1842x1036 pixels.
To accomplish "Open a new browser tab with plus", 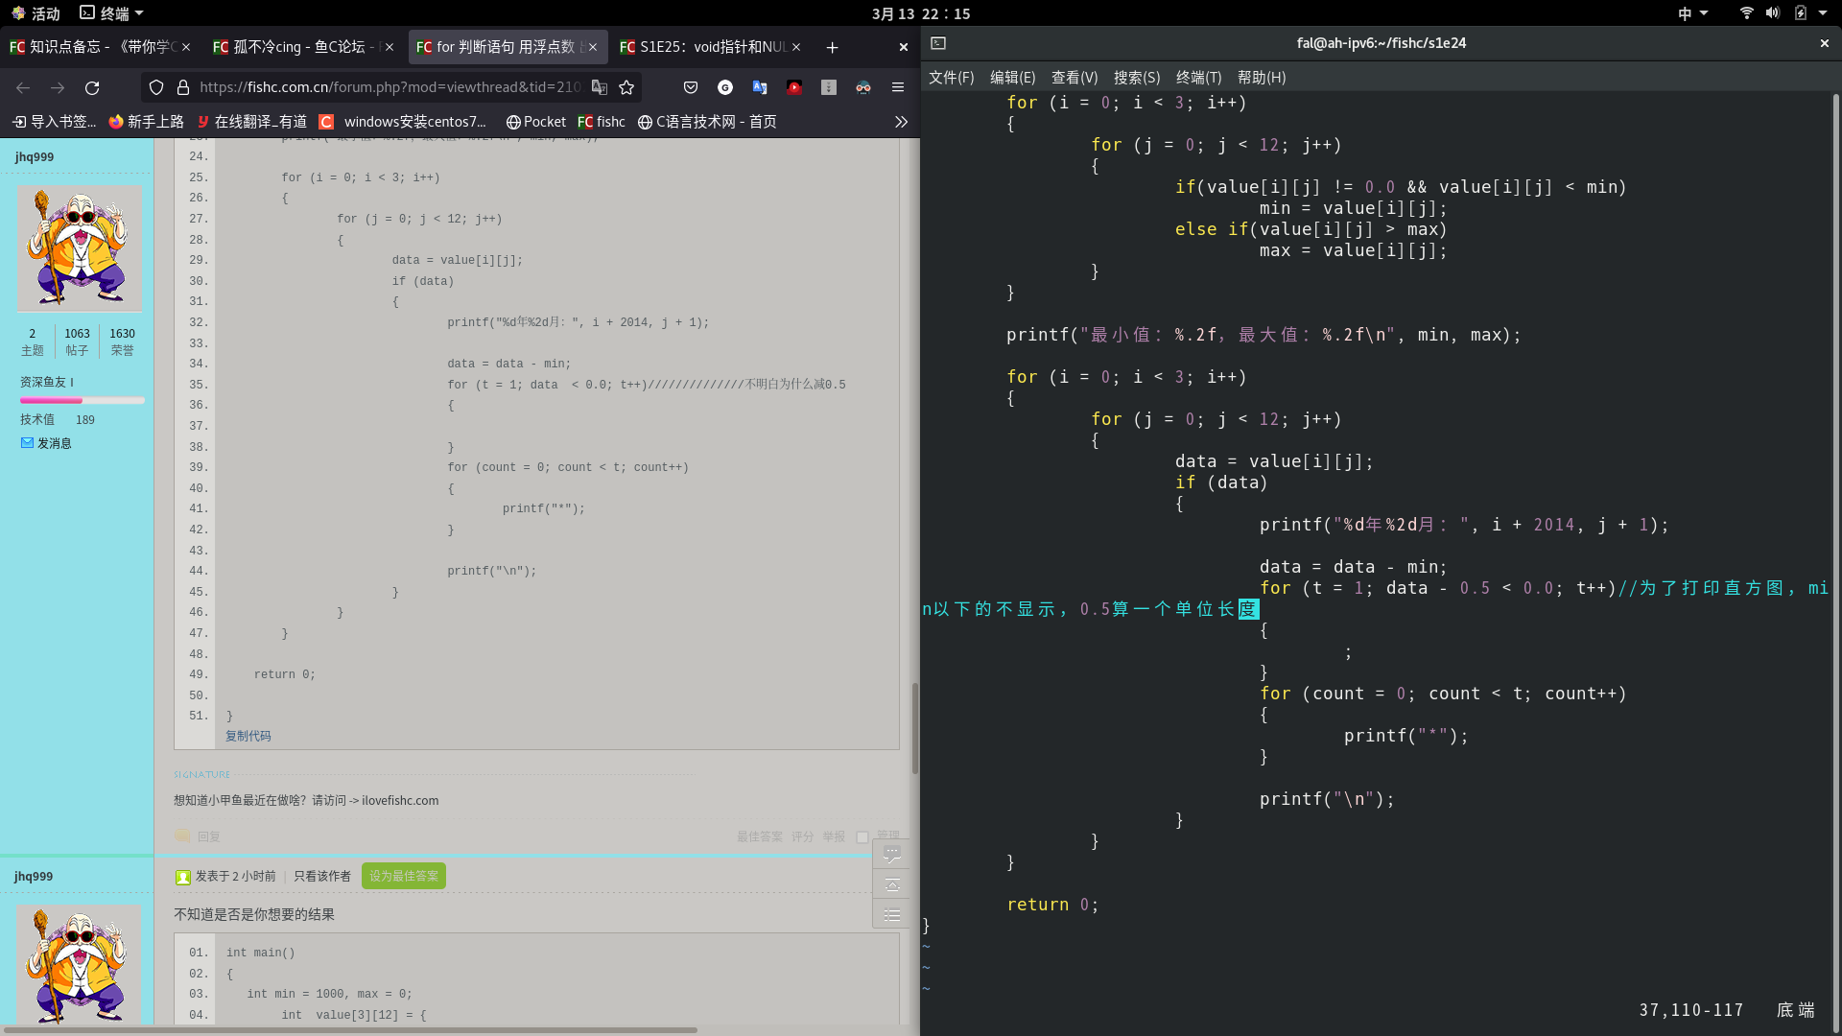I will [x=832, y=47].
